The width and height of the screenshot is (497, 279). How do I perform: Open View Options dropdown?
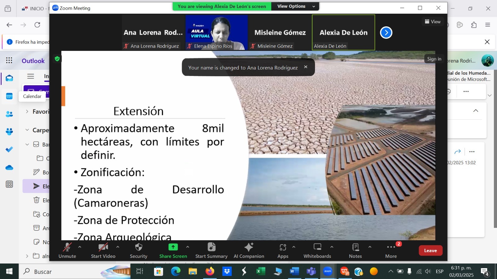(295, 6)
